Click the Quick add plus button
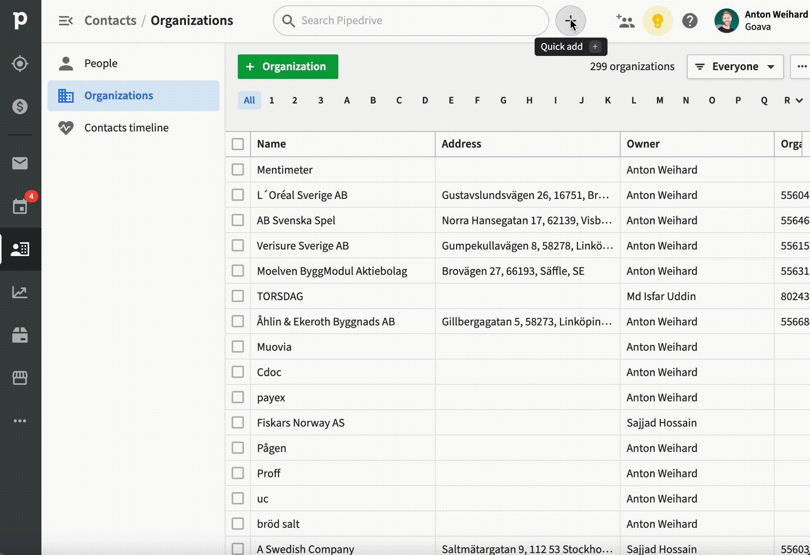 click(x=570, y=21)
